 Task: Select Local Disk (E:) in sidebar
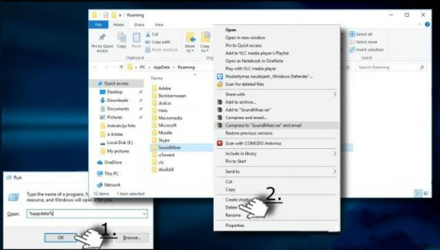click(120, 143)
